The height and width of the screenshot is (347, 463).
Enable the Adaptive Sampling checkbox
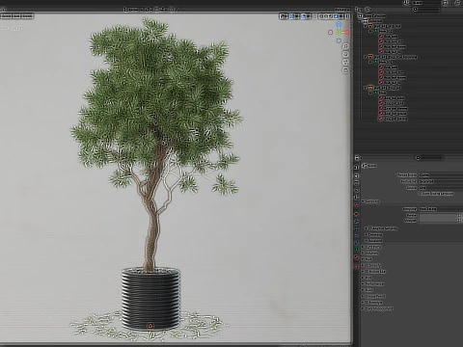[370, 228]
